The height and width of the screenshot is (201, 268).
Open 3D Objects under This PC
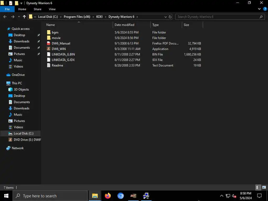coord(21,90)
